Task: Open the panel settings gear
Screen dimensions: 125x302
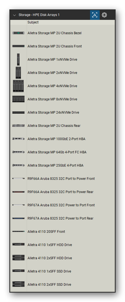Action: pos(105,15)
